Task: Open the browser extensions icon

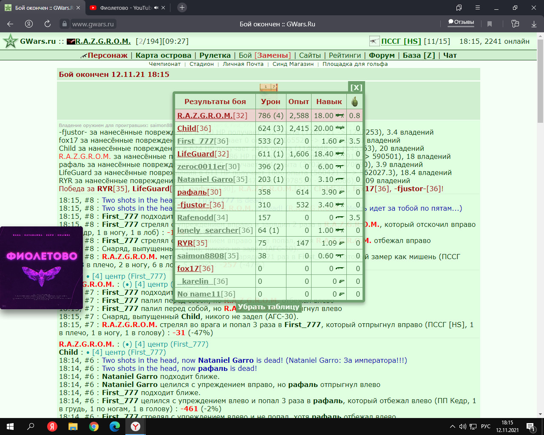Action: (515, 24)
